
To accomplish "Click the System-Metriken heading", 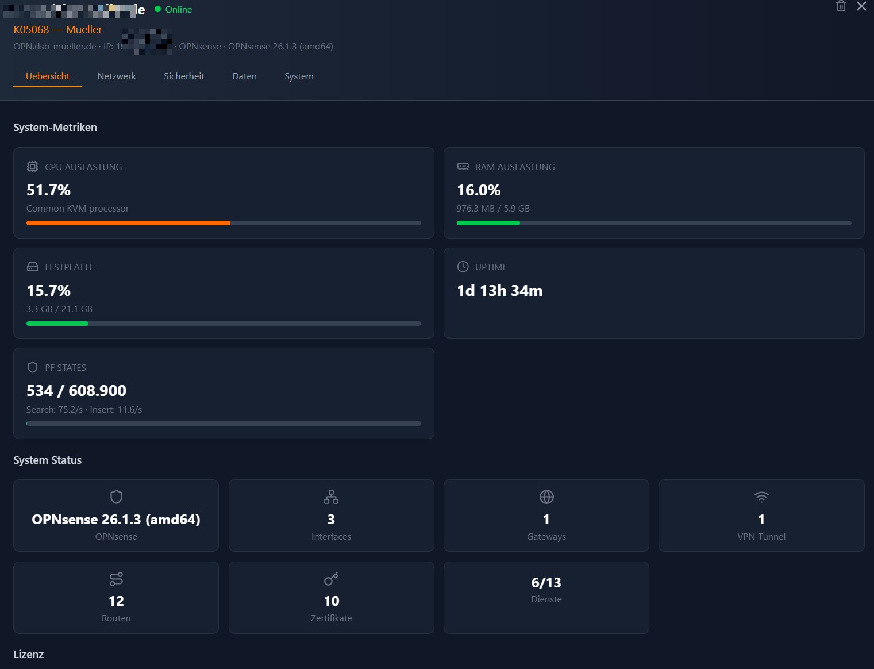I will point(55,128).
